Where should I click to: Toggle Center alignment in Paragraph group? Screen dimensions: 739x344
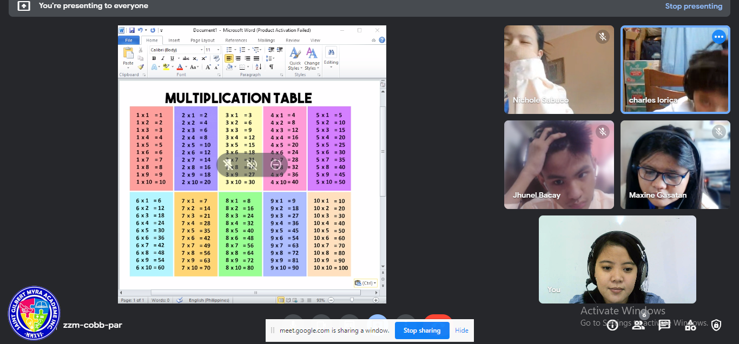238,58
